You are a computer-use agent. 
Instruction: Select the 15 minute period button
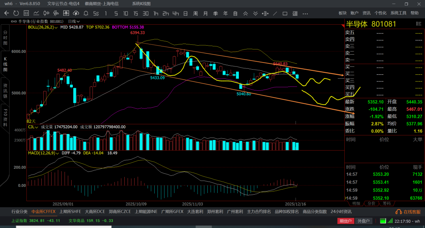pos(136,13)
